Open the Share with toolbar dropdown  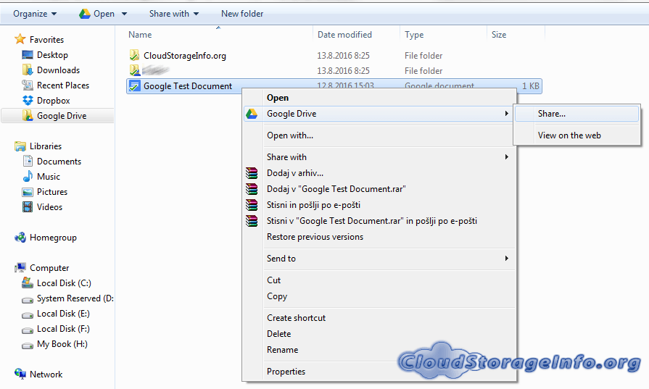click(x=174, y=14)
